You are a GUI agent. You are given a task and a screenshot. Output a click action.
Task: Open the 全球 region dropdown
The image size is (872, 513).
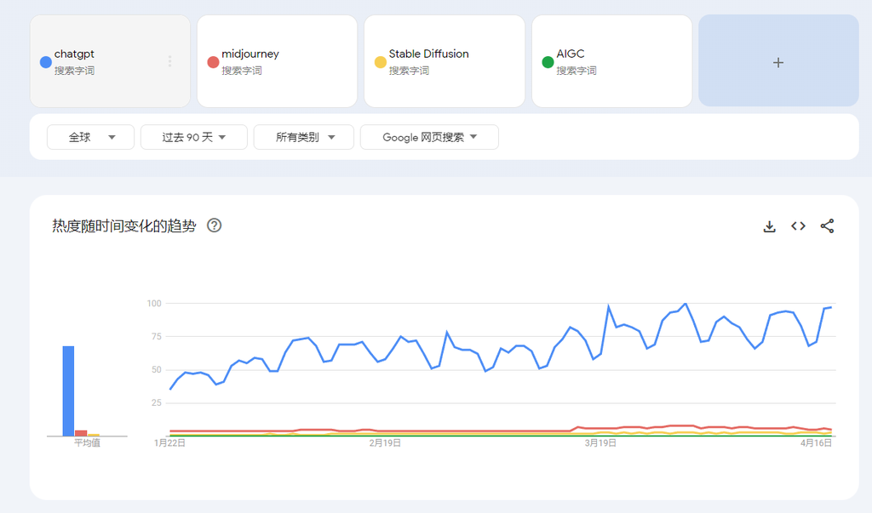pyautogui.click(x=90, y=137)
